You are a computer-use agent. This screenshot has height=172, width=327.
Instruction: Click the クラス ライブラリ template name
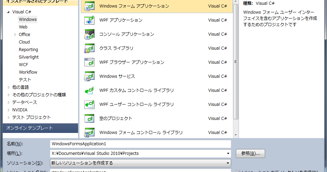116,48
